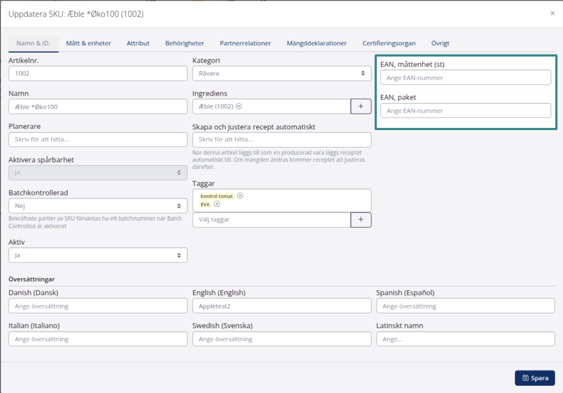Click the Latinskt namn input field

pyautogui.click(x=465, y=339)
